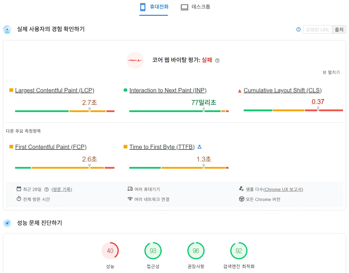Click the 권장사항 score gauge showing 96
The image size is (349, 273).
point(196,251)
